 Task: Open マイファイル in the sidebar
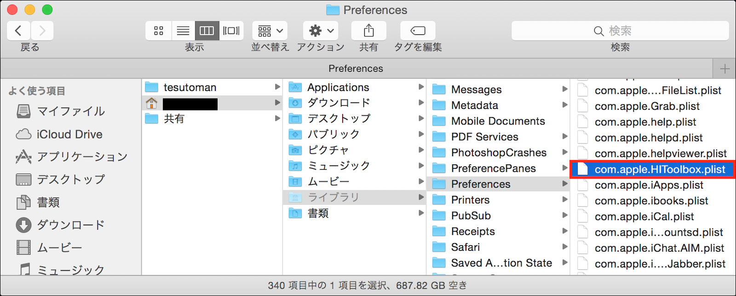70,111
